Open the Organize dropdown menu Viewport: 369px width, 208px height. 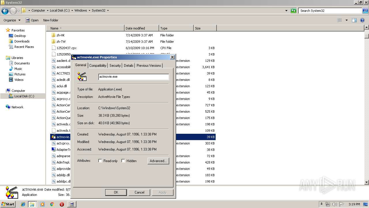(12, 20)
